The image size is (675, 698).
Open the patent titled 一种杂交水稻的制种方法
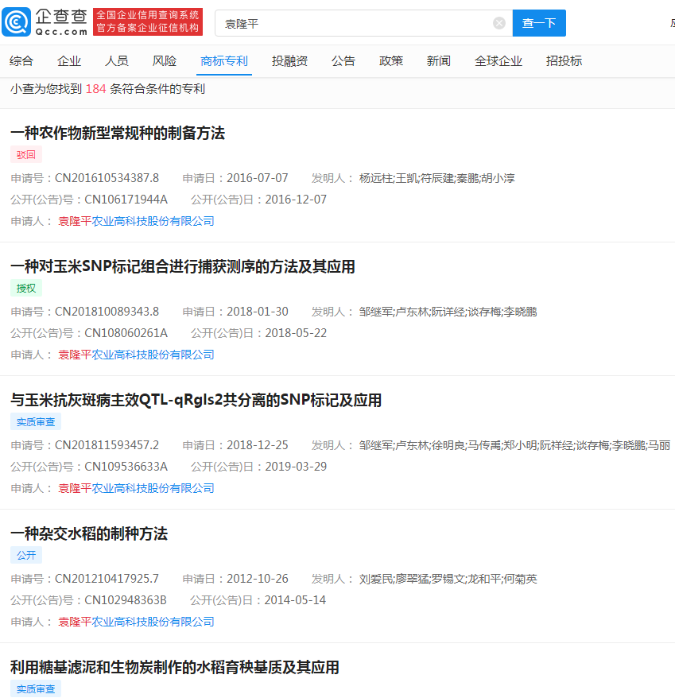point(87,533)
